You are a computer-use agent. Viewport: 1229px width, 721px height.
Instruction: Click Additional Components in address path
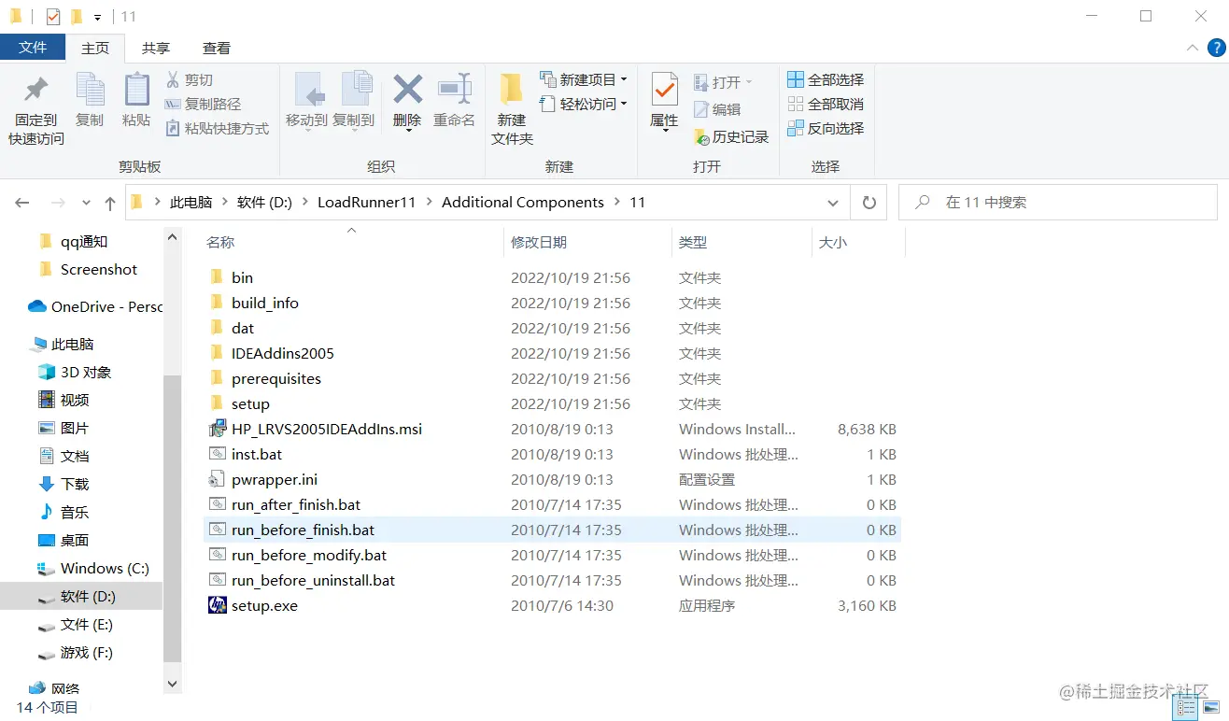tap(523, 203)
